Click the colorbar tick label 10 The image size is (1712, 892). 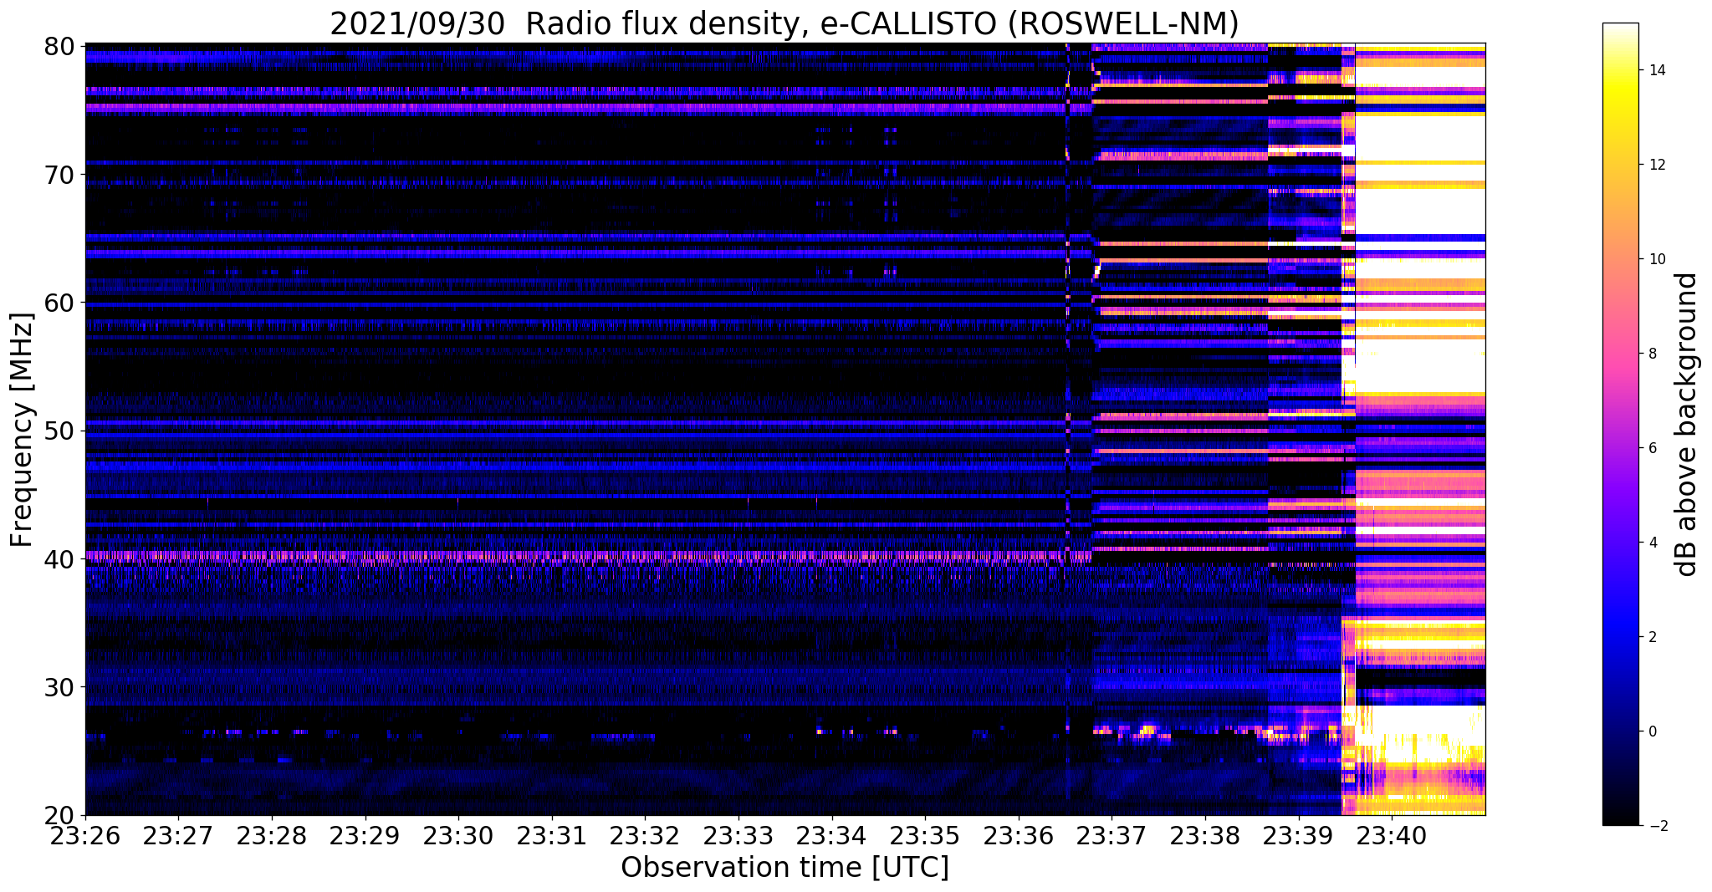click(1657, 259)
